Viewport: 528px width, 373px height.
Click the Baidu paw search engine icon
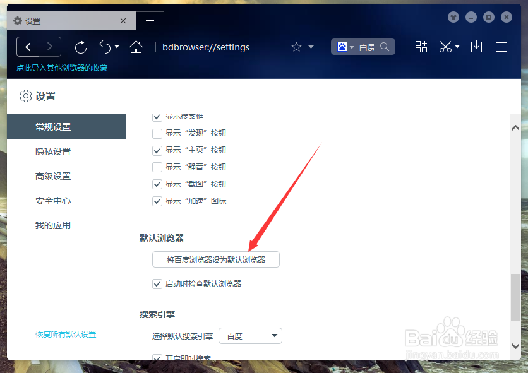coord(342,47)
